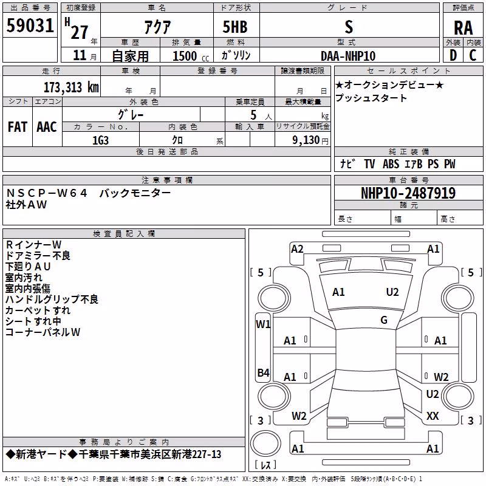Click note NSCP-W64 バックモニター
The image size is (486, 486).
88,193
